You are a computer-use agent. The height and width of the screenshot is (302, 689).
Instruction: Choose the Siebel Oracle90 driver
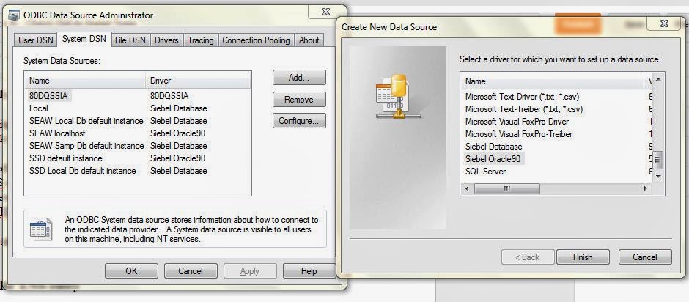click(493, 158)
